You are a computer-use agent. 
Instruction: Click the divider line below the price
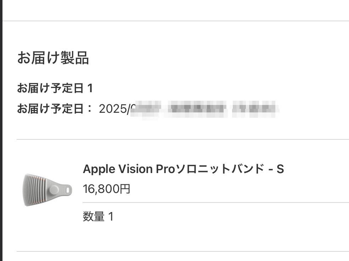[216, 202]
